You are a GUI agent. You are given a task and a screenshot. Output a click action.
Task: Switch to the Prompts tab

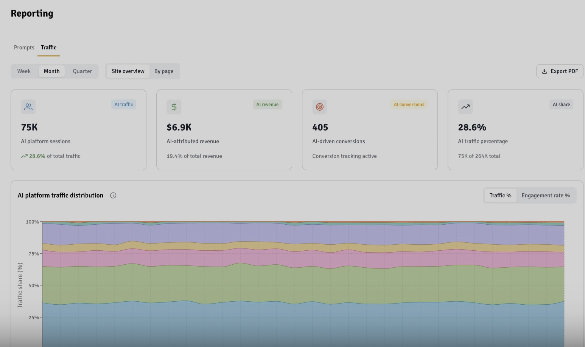coord(24,48)
